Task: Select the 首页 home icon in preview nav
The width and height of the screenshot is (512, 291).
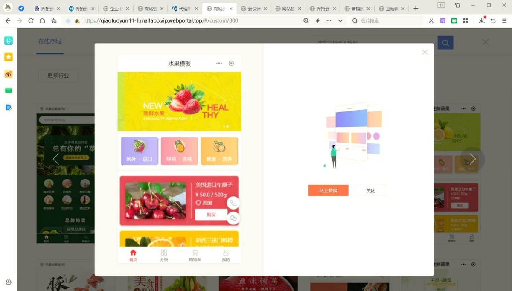Action: (x=133, y=252)
